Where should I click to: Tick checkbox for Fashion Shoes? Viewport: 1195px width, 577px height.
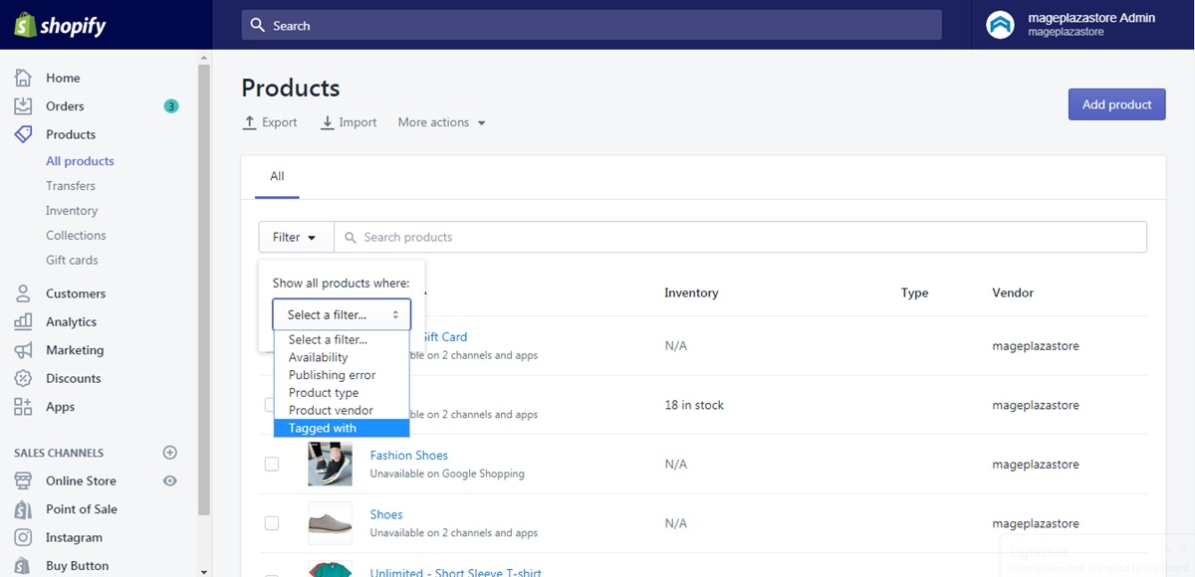[272, 464]
